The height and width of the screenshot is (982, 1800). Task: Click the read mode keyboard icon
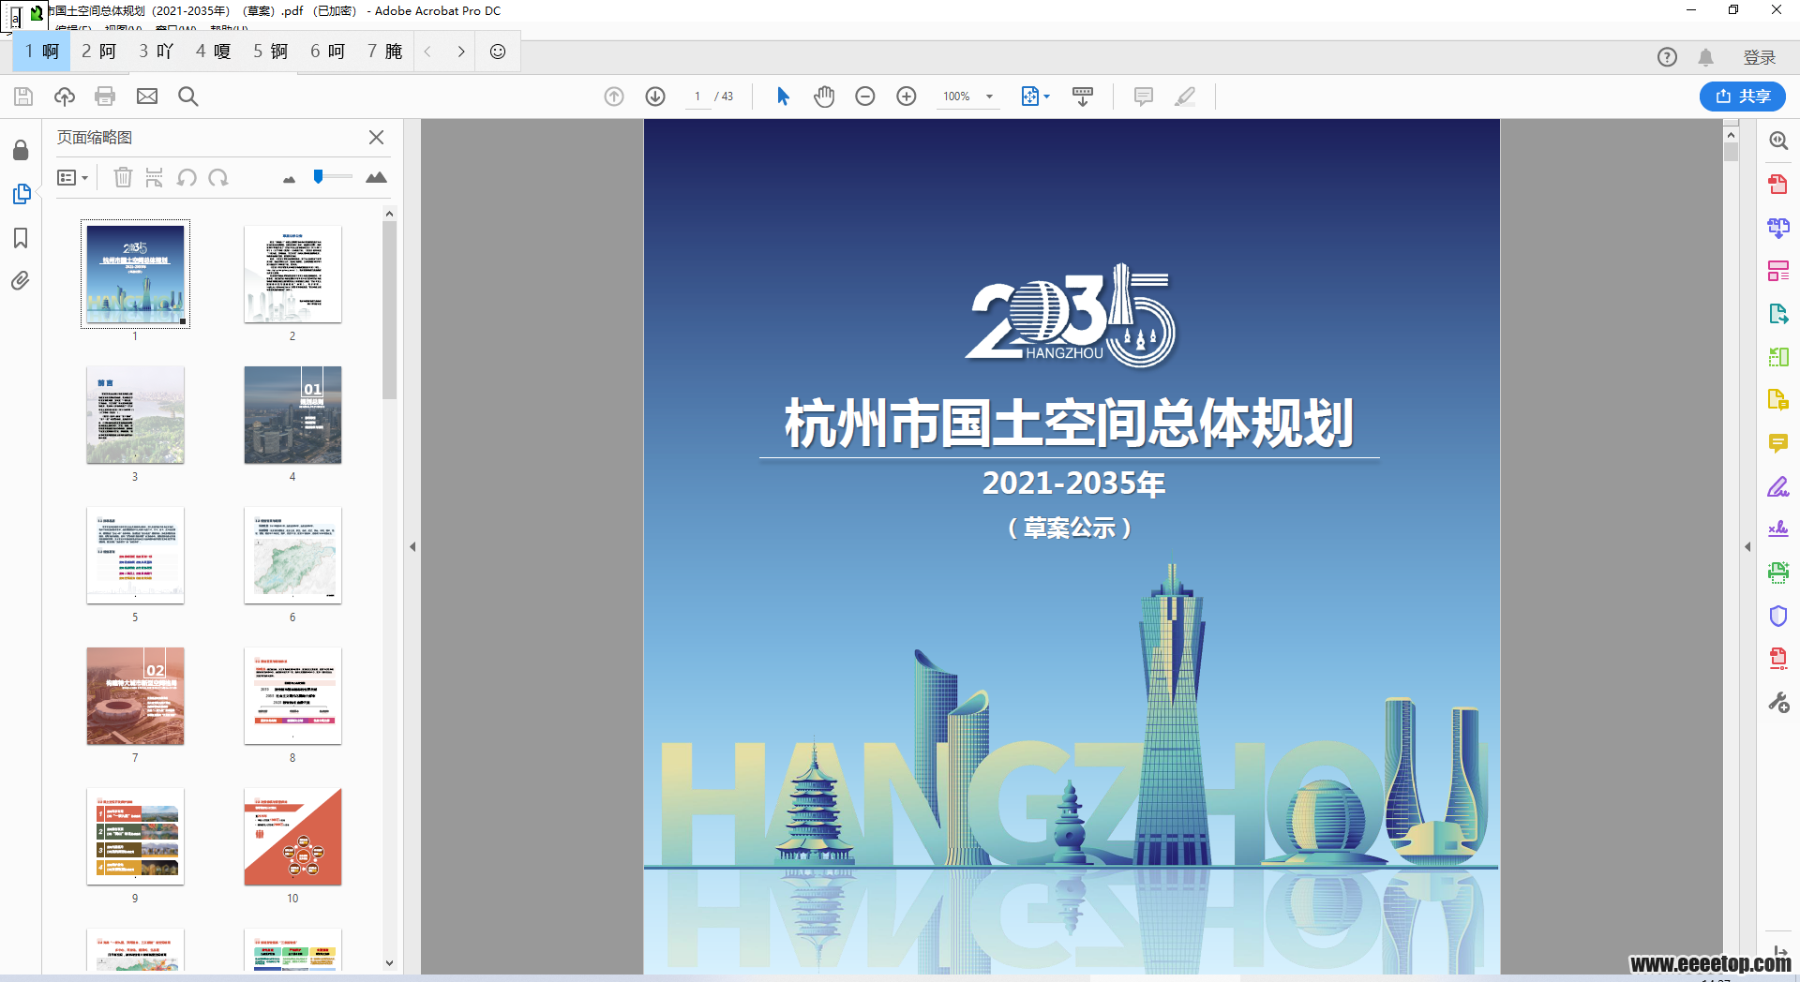[1083, 97]
